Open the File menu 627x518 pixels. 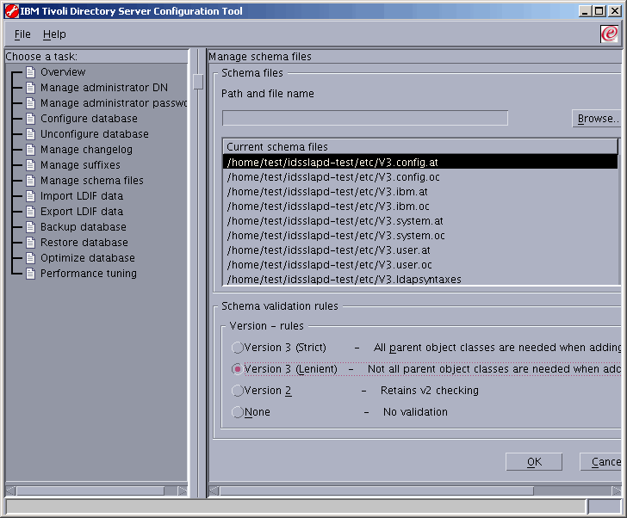[22, 34]
